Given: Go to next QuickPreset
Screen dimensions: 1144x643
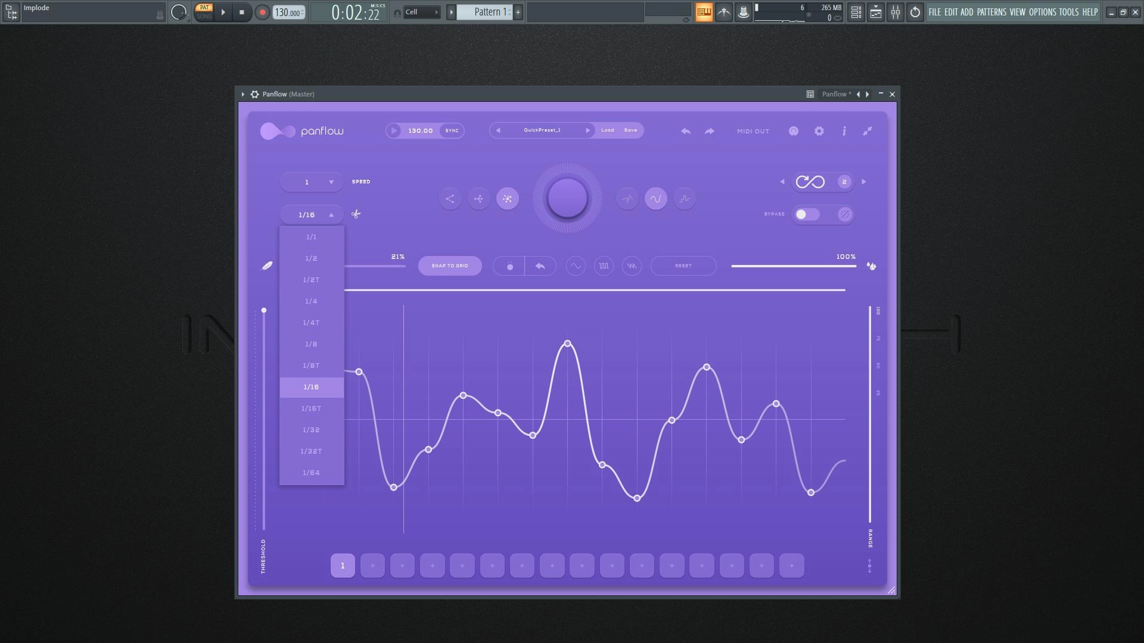Looking at the screenshot, I should click(x=587, y=130).
